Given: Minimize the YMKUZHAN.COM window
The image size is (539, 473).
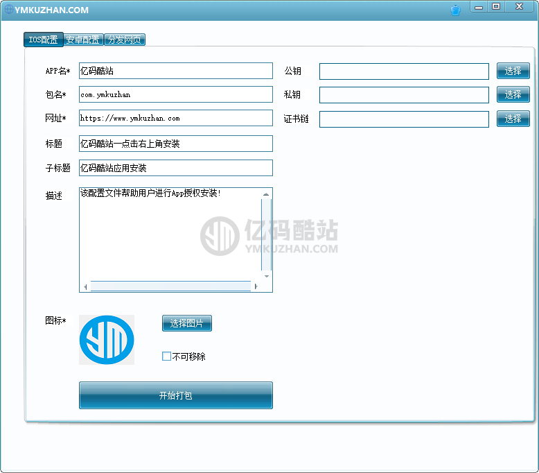Looking at the screenshot, I should [x=479, y=7].
